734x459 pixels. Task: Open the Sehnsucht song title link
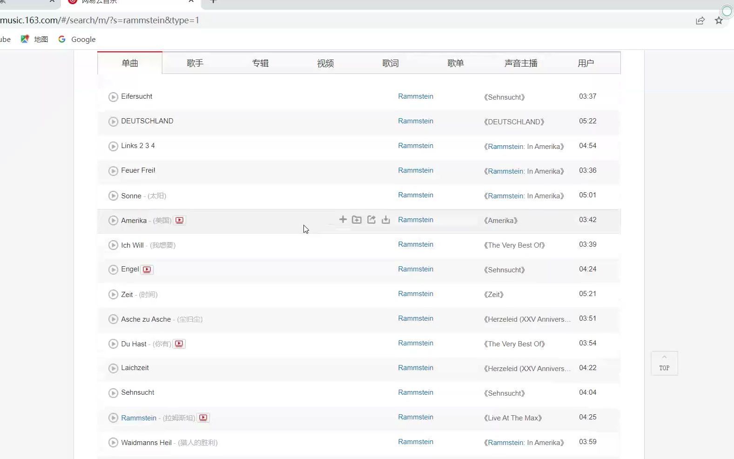[138, 392]
